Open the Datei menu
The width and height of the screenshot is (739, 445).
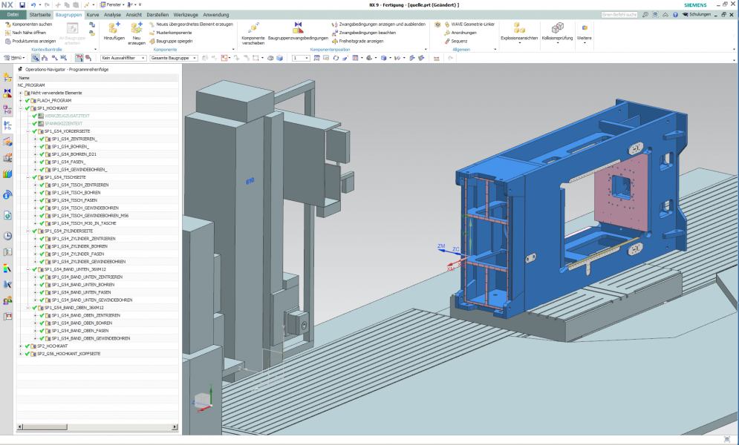(x=13, y=14)
